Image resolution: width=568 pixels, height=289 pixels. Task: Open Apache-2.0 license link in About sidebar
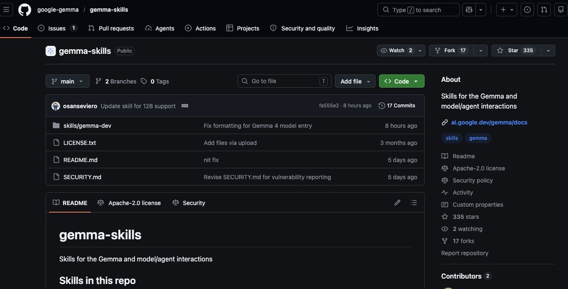click(473, 168)
